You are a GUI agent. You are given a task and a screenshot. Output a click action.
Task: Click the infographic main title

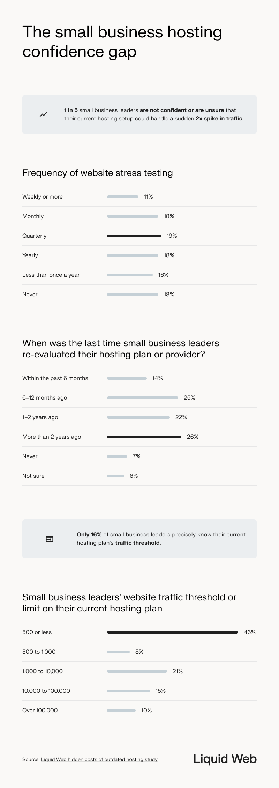[x=122, y=42]
